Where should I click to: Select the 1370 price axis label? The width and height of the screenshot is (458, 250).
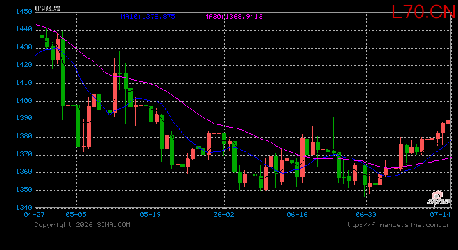click(x=24, y=153)
